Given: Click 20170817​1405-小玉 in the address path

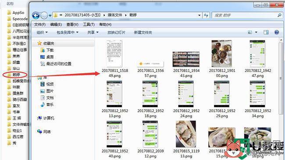Looking at the screenshot, I should (x=82, y=15).
